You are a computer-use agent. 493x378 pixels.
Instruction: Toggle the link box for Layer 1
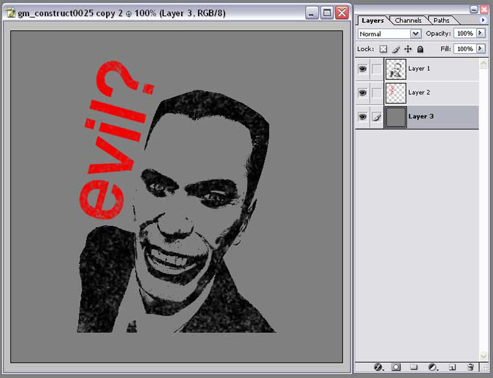pos(376,69)
